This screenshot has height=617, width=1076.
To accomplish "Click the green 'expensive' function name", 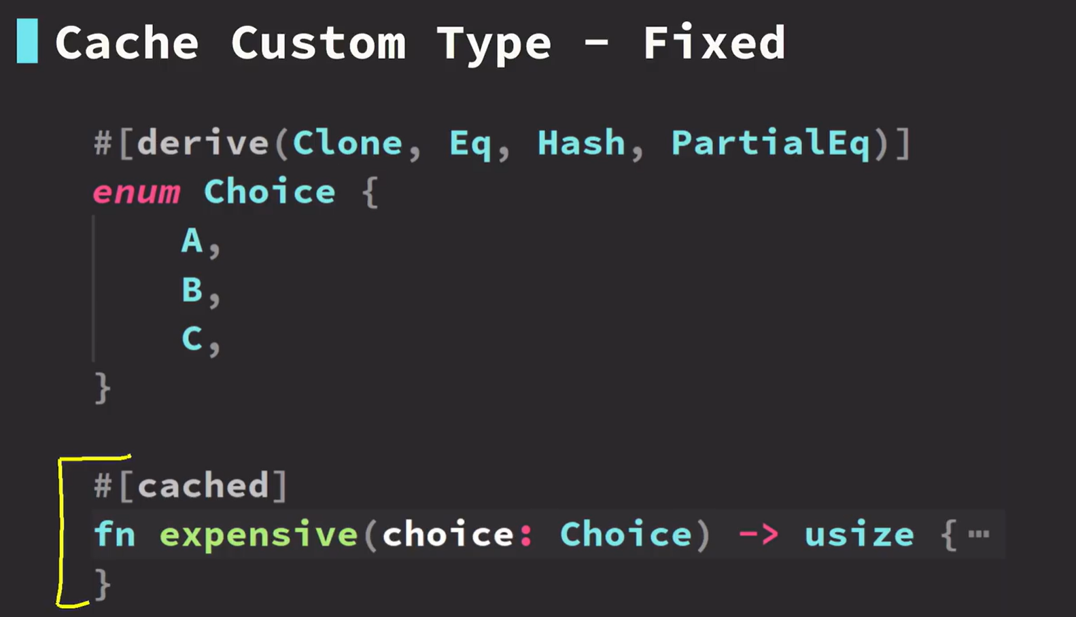I will [258, 535].
